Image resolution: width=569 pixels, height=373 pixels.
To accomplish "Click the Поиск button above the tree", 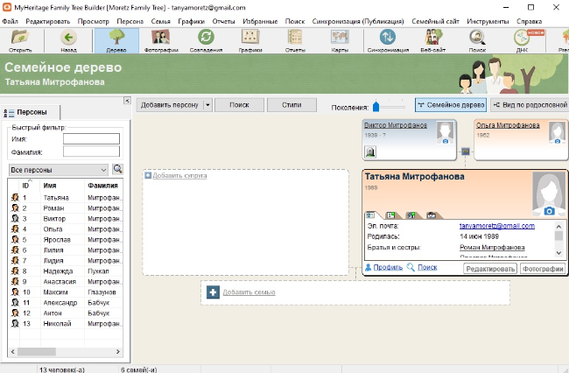I will (x=239, y=105).
